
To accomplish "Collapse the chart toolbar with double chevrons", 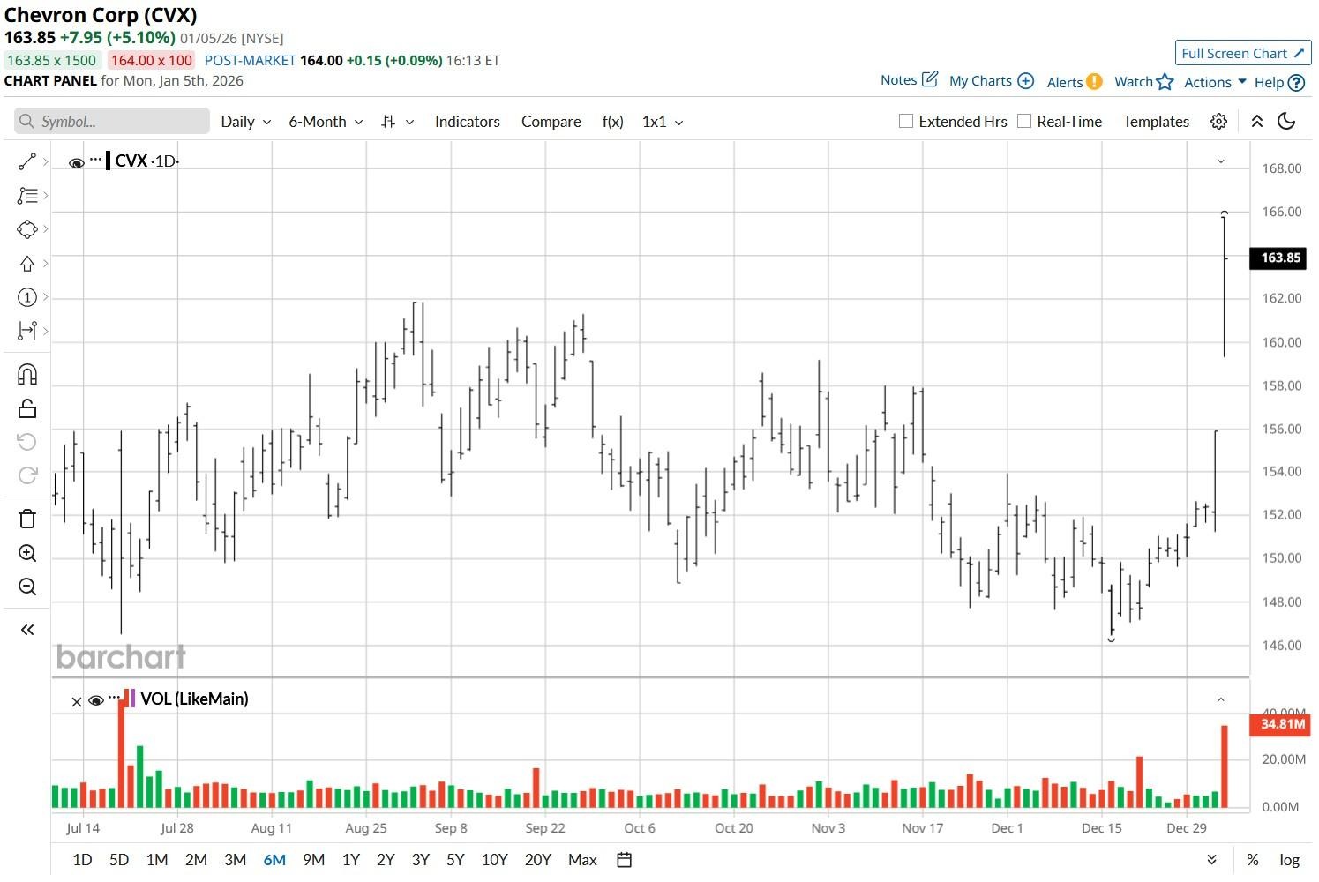I will point(1257,122).
